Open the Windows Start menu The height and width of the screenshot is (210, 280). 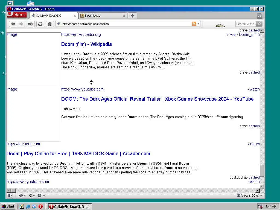coord(8,206)
